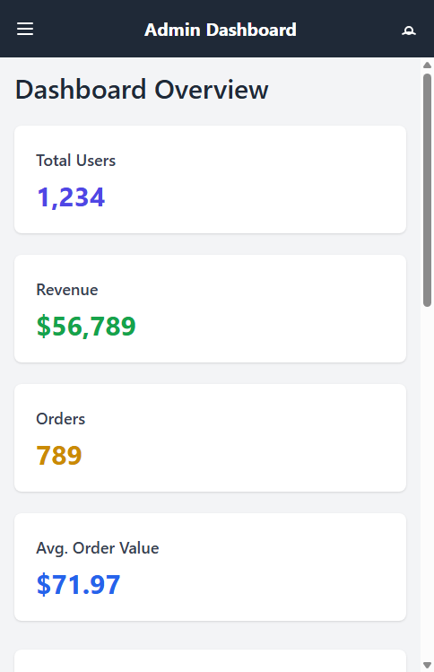The width and height of the screenshot is (434, 672).
Task: Click the Dashboard Overview heading
Action: [142, 90]
